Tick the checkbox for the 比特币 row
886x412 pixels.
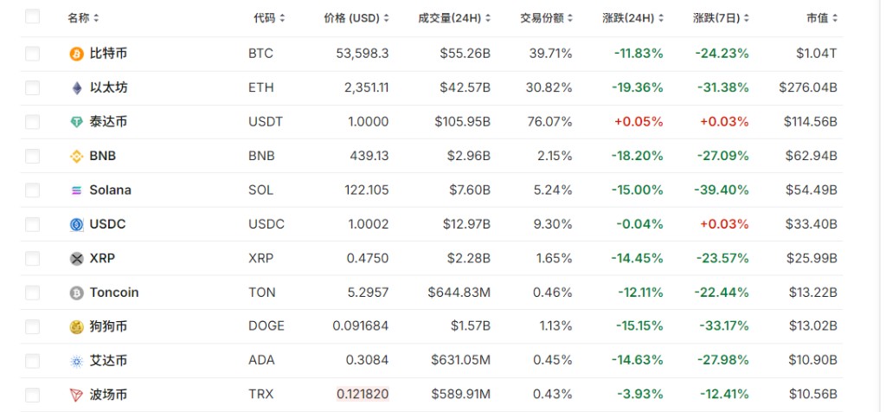click(33, 54)
